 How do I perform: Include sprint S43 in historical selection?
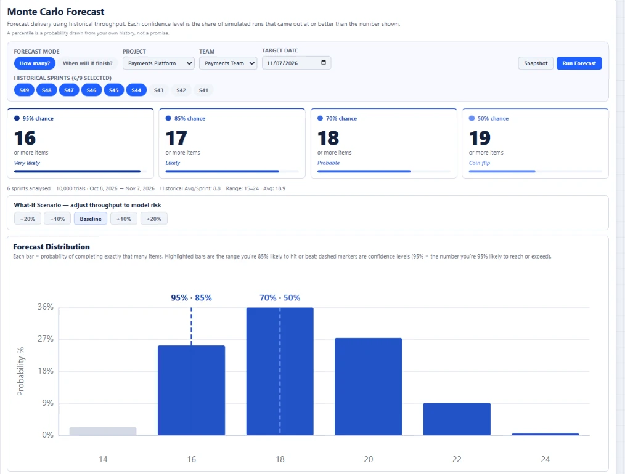pyautogui.click(x=158, y=90)
